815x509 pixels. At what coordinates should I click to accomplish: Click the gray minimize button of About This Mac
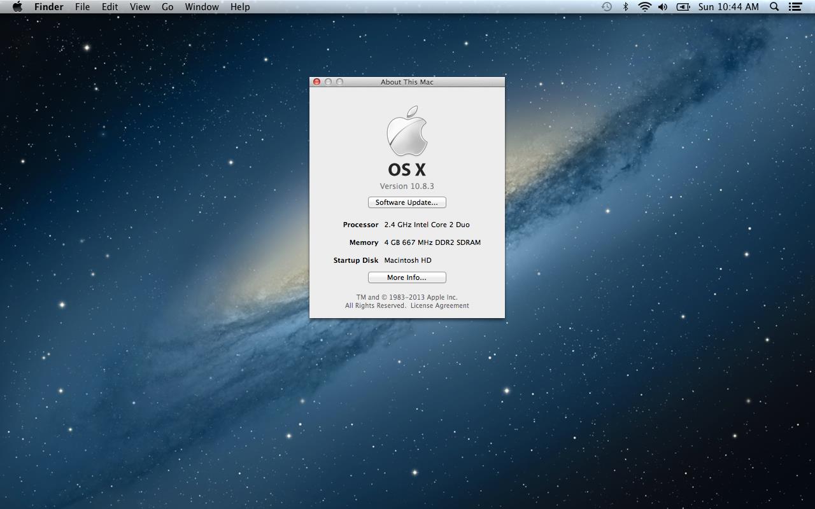point(328,82)
